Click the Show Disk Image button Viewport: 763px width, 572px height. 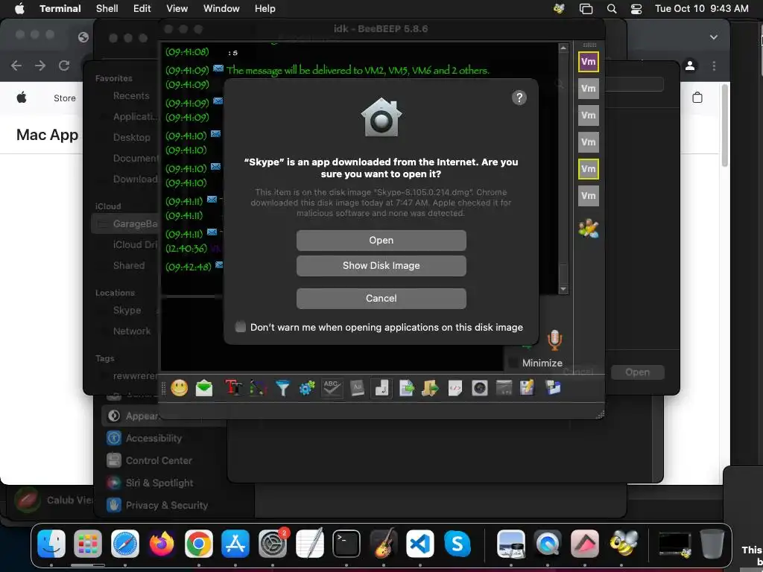pos(381,266)
